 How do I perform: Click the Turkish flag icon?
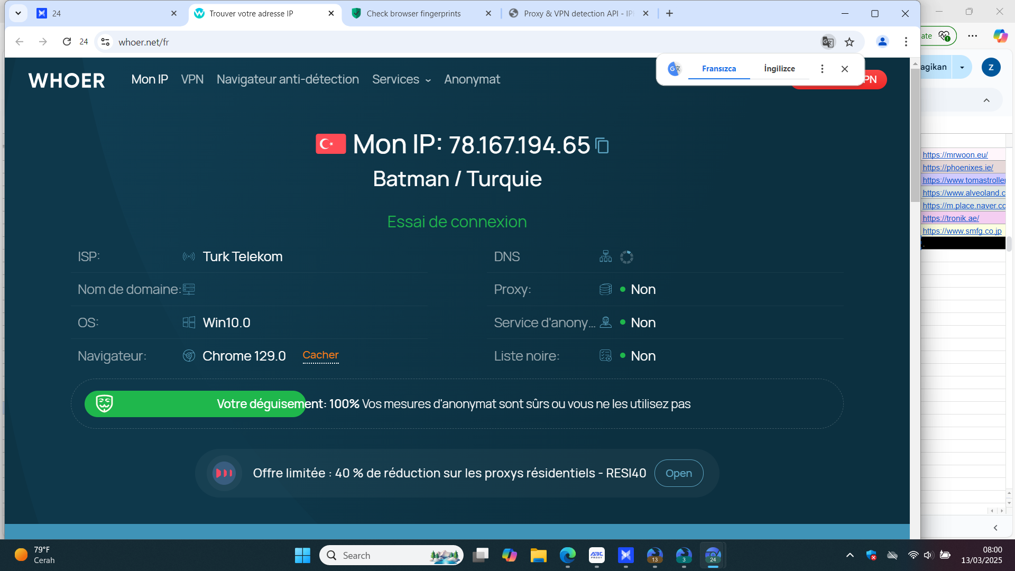click(331, 144)
